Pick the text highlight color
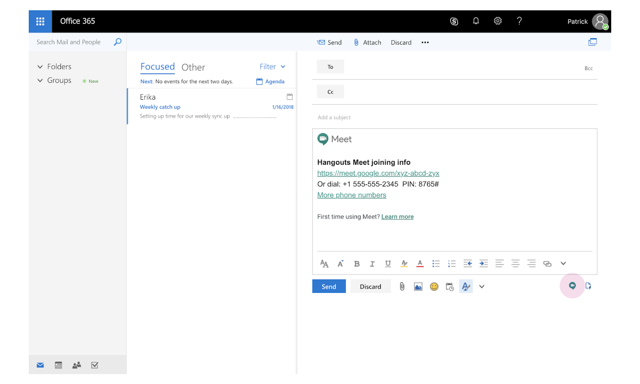The image size is (640, 384). [x=404, y=264]
